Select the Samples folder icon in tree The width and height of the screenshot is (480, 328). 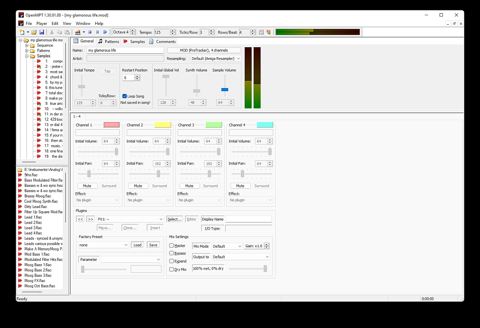pos(32,56)
